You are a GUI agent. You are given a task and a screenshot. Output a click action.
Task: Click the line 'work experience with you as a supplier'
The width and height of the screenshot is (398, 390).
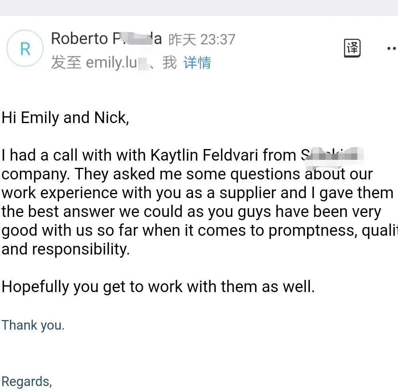197,193
